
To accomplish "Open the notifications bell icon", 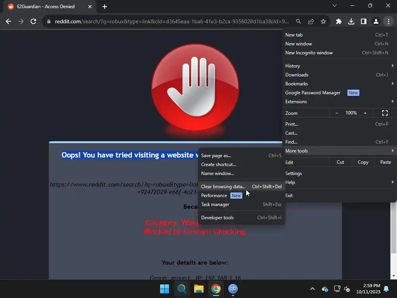I will point(387,289).
